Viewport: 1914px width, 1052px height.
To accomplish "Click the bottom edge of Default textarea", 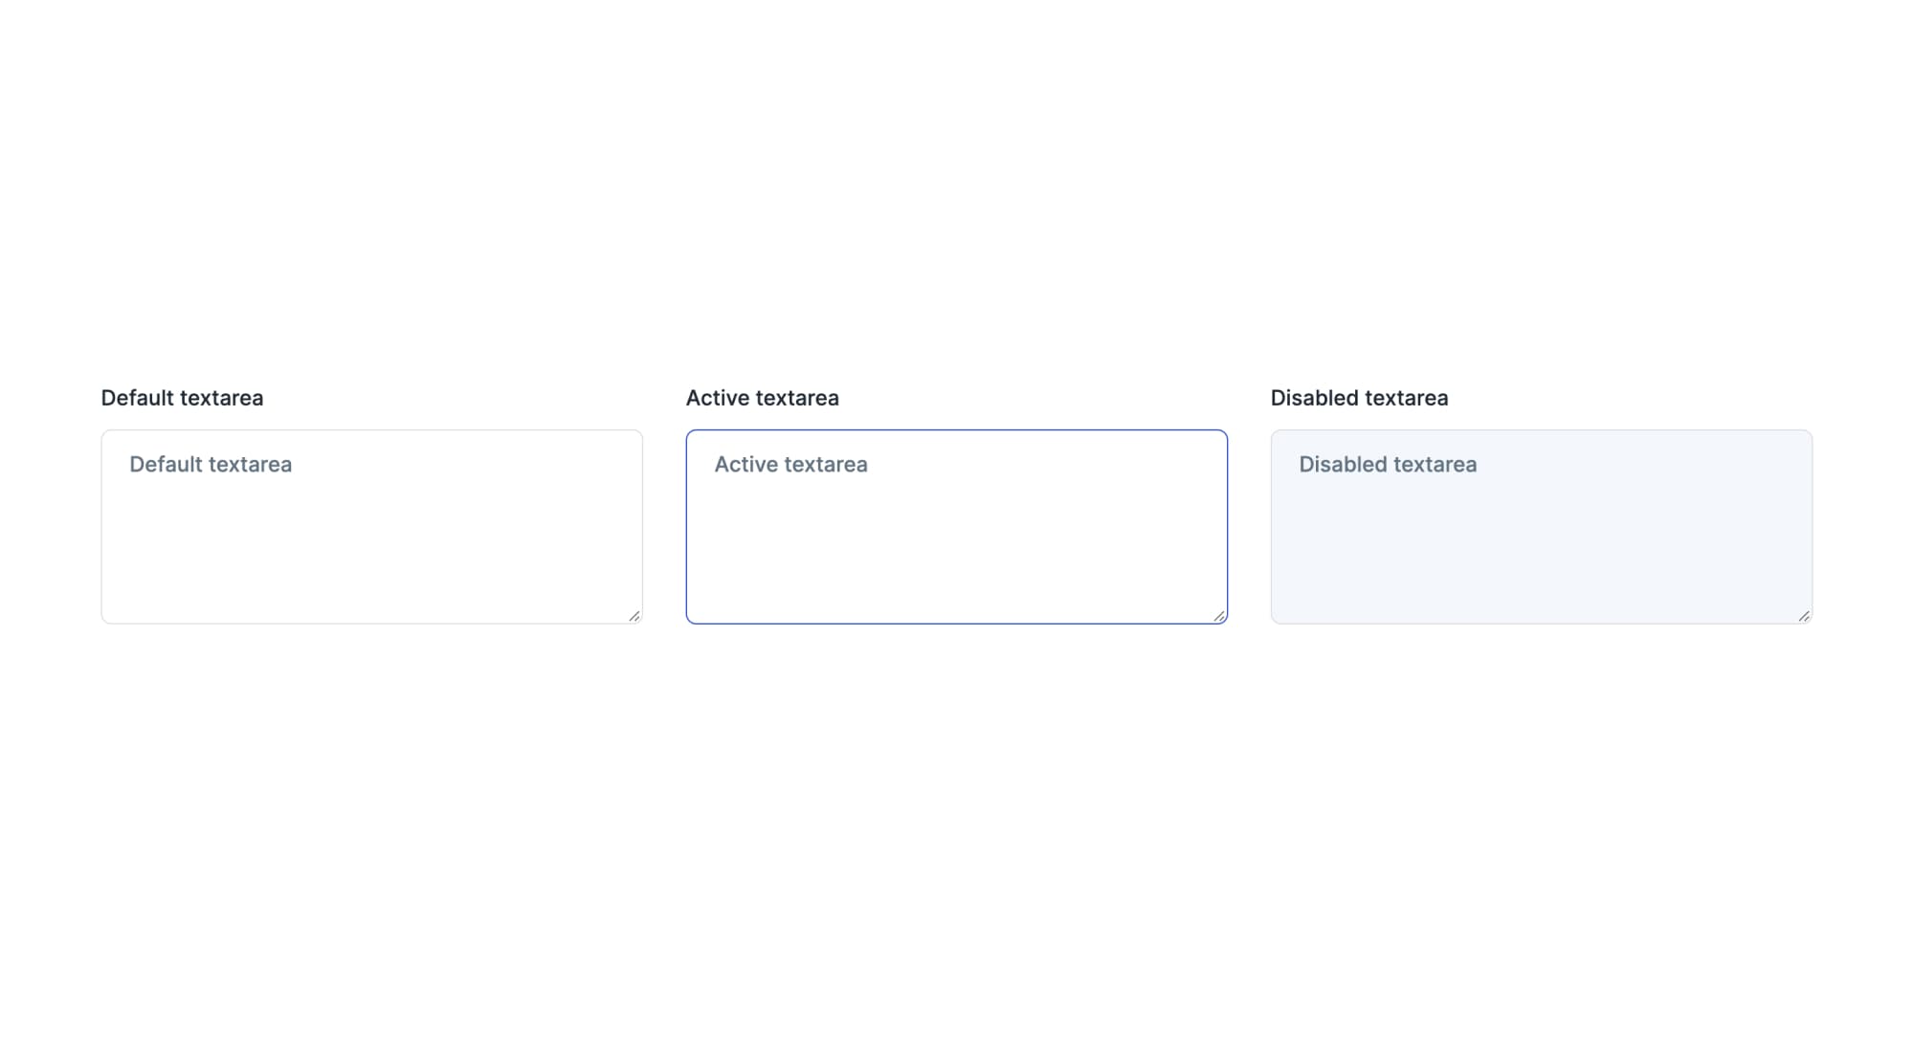I will [371, 623].
